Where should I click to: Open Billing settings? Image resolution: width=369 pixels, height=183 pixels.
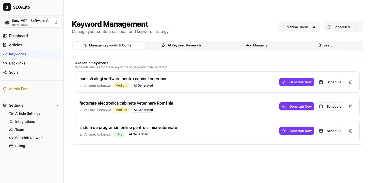(20, 146)
